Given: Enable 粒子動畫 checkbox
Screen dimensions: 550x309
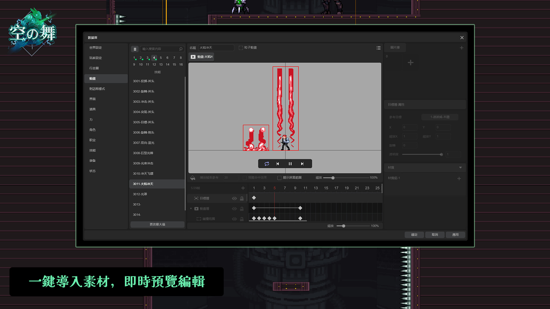Looking at the screenshot, I should pos(241,48).
